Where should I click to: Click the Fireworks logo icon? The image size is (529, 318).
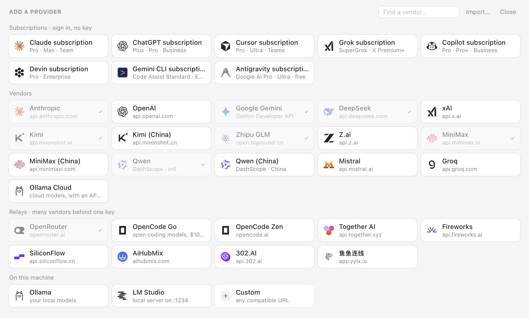tap(432, 230)
